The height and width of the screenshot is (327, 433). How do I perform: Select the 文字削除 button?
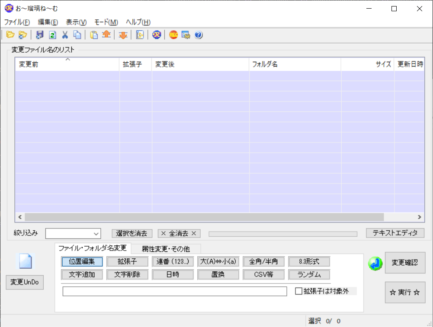[127, 275]
